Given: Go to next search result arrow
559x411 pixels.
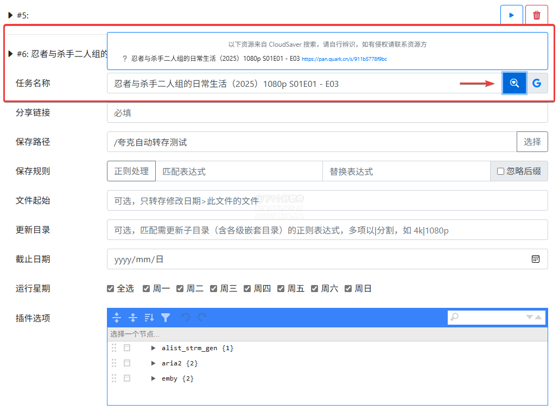Looking at the screenshot, I should click(x=530, y=317).
